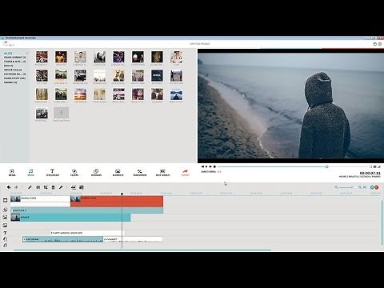Viewport: 384px width, 288px height.
Task: Step back to previous frame in preview
Action: (202, 166)
